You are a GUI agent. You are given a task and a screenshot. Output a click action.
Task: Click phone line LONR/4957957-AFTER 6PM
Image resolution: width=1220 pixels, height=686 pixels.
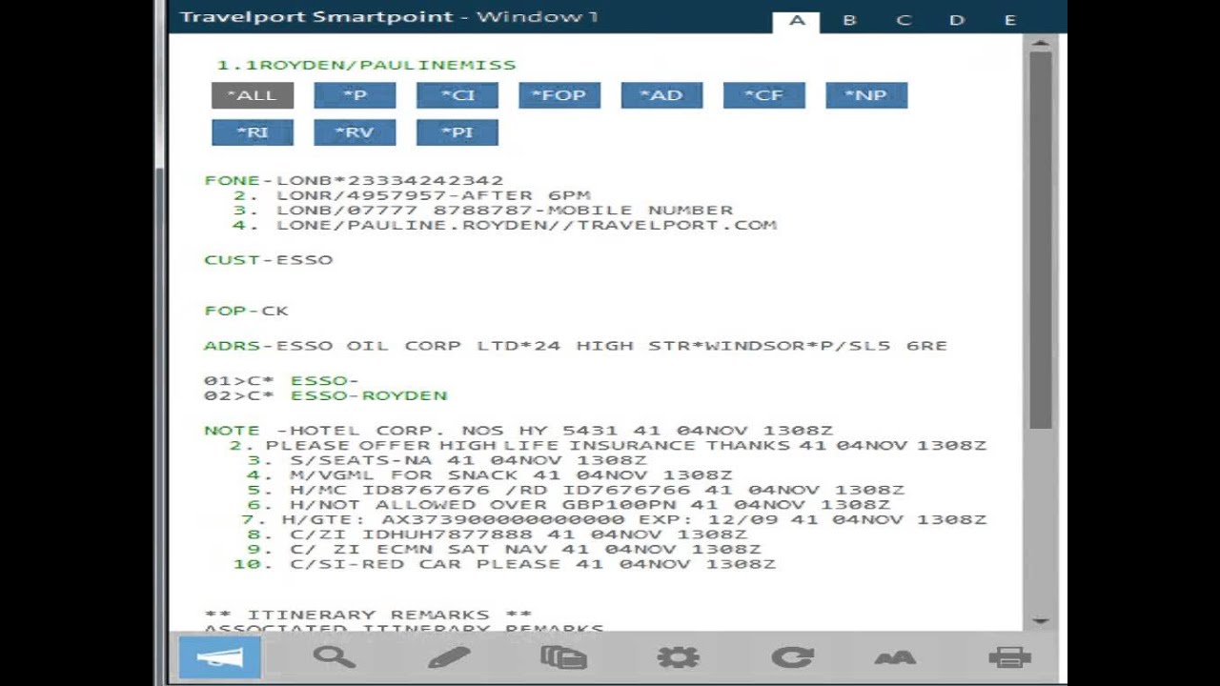(x=412, y=195)
